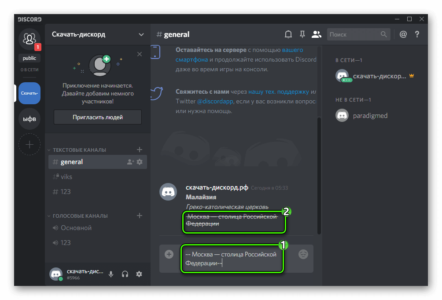Open user settings gear
This screenshot has height=300, width=442.
point(139,274)
